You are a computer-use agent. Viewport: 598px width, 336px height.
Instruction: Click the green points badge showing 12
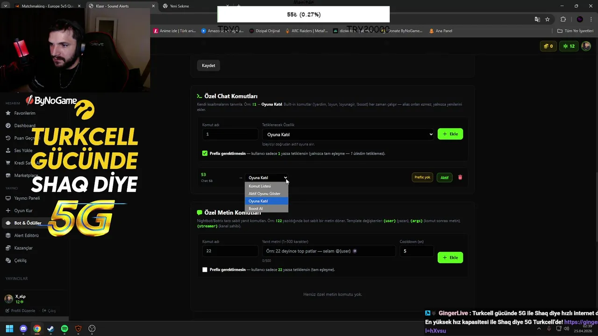click(x=569, y=46)
